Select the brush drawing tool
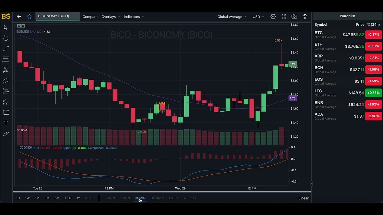Viewport: 383px width, 215px height. (x=6, y=134)
